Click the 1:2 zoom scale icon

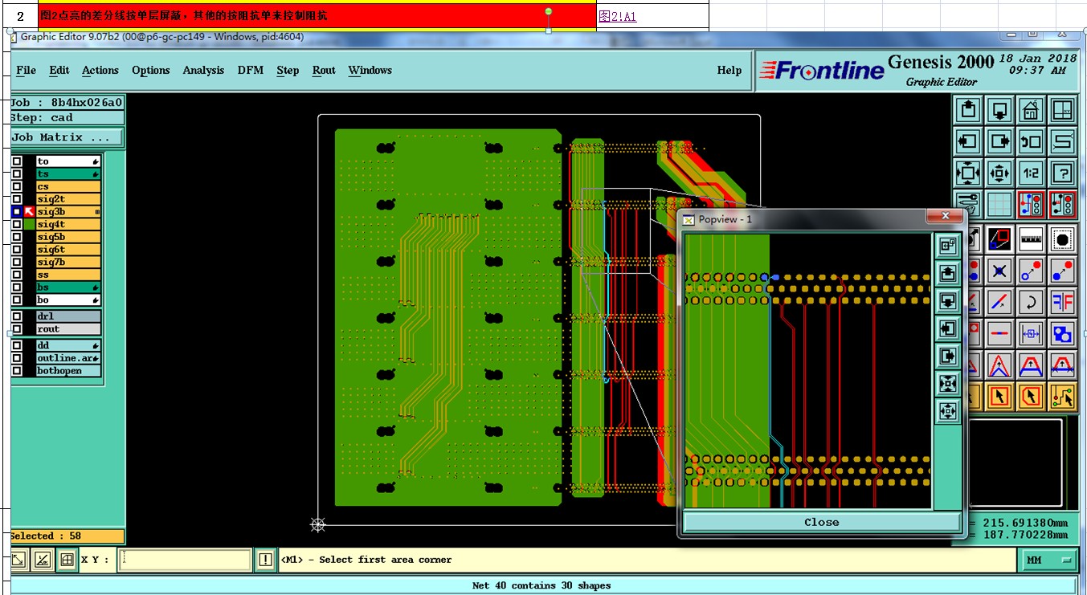pos(1031,173)
